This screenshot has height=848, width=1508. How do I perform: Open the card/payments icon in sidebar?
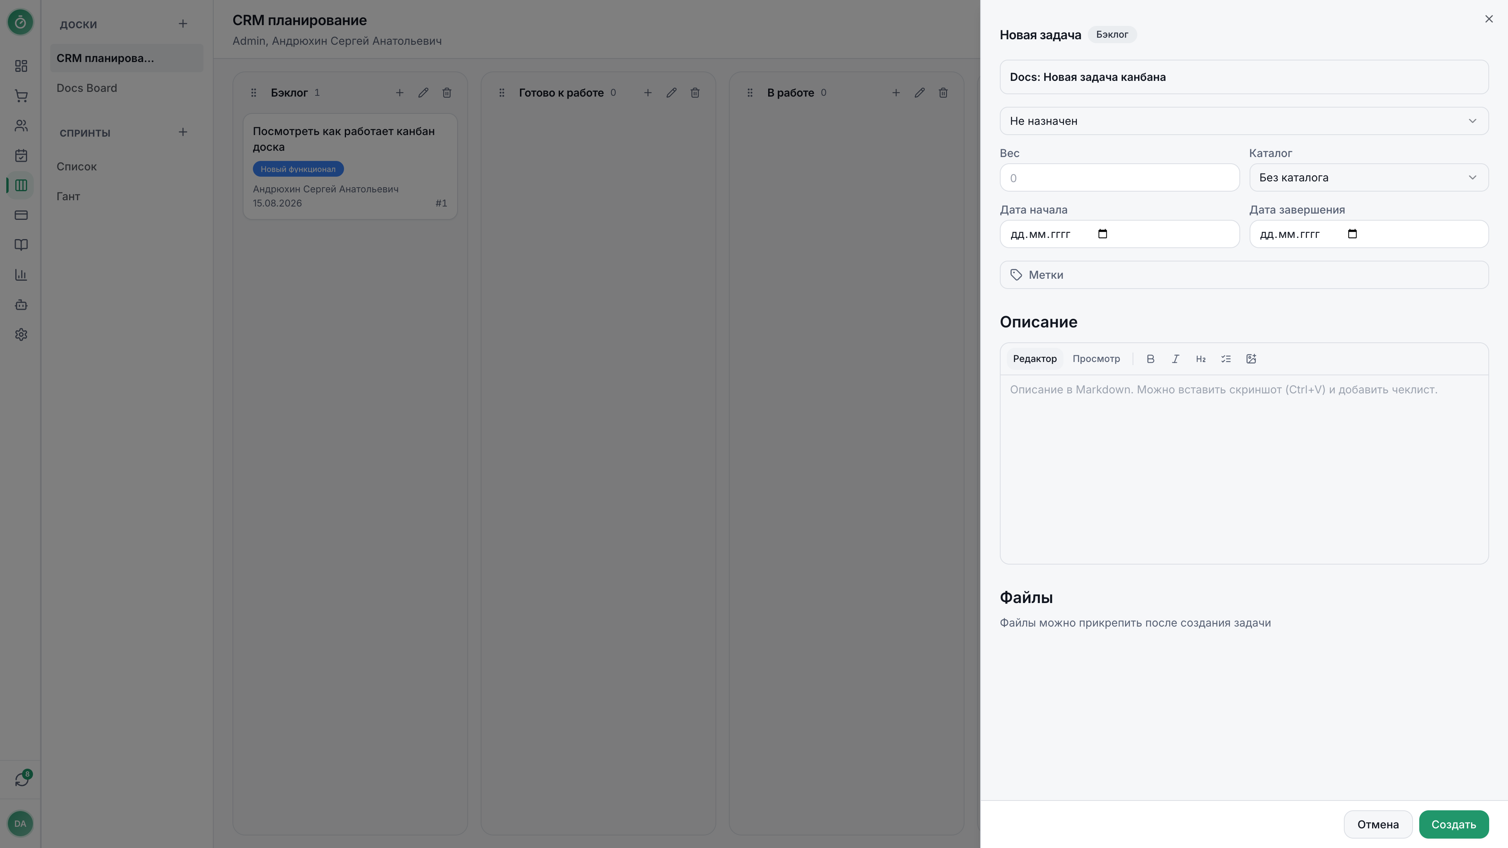point(21,216)
